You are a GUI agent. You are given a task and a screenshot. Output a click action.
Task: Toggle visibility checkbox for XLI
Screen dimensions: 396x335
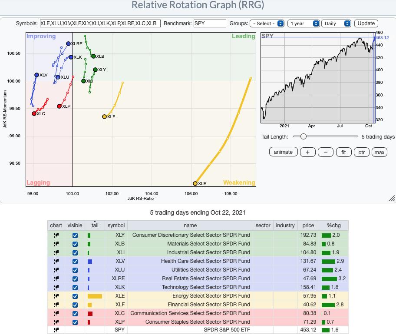[75, 252]
